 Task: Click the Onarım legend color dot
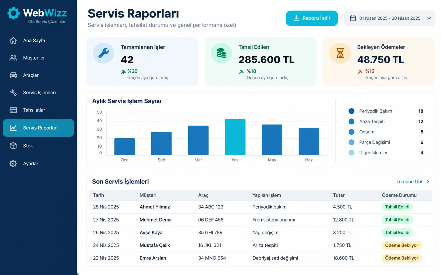pyautogui.click(x=351, y=132)
